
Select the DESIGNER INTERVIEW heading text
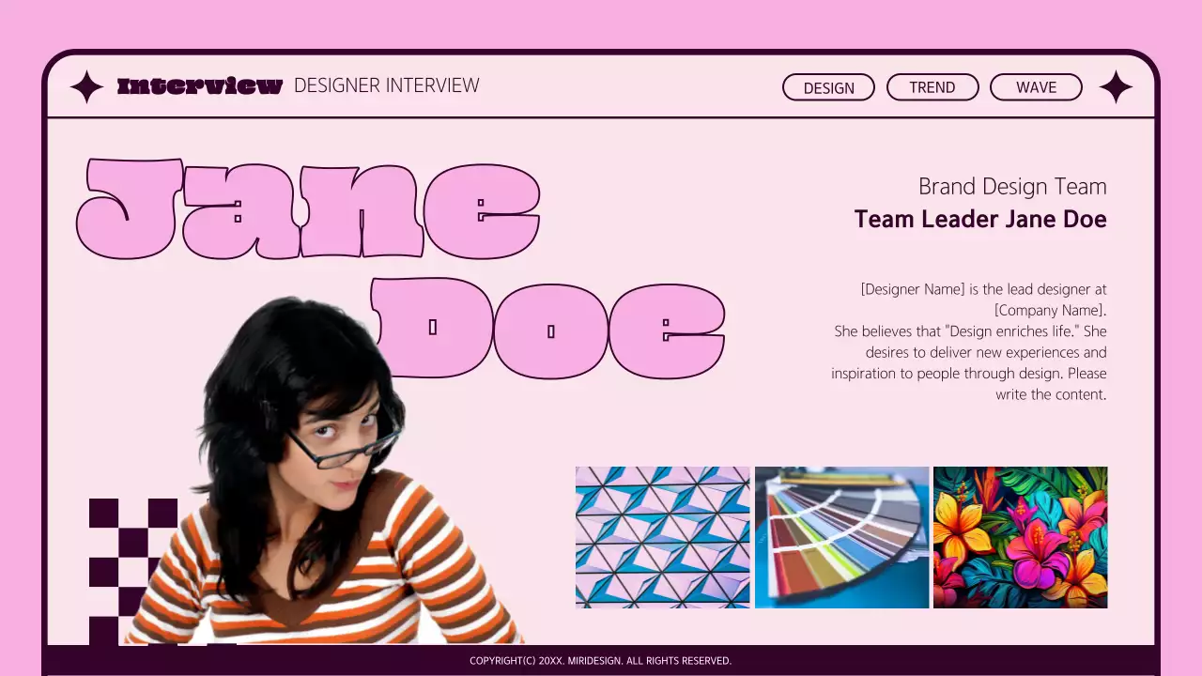pyautogui.click(x=386, y=85)
